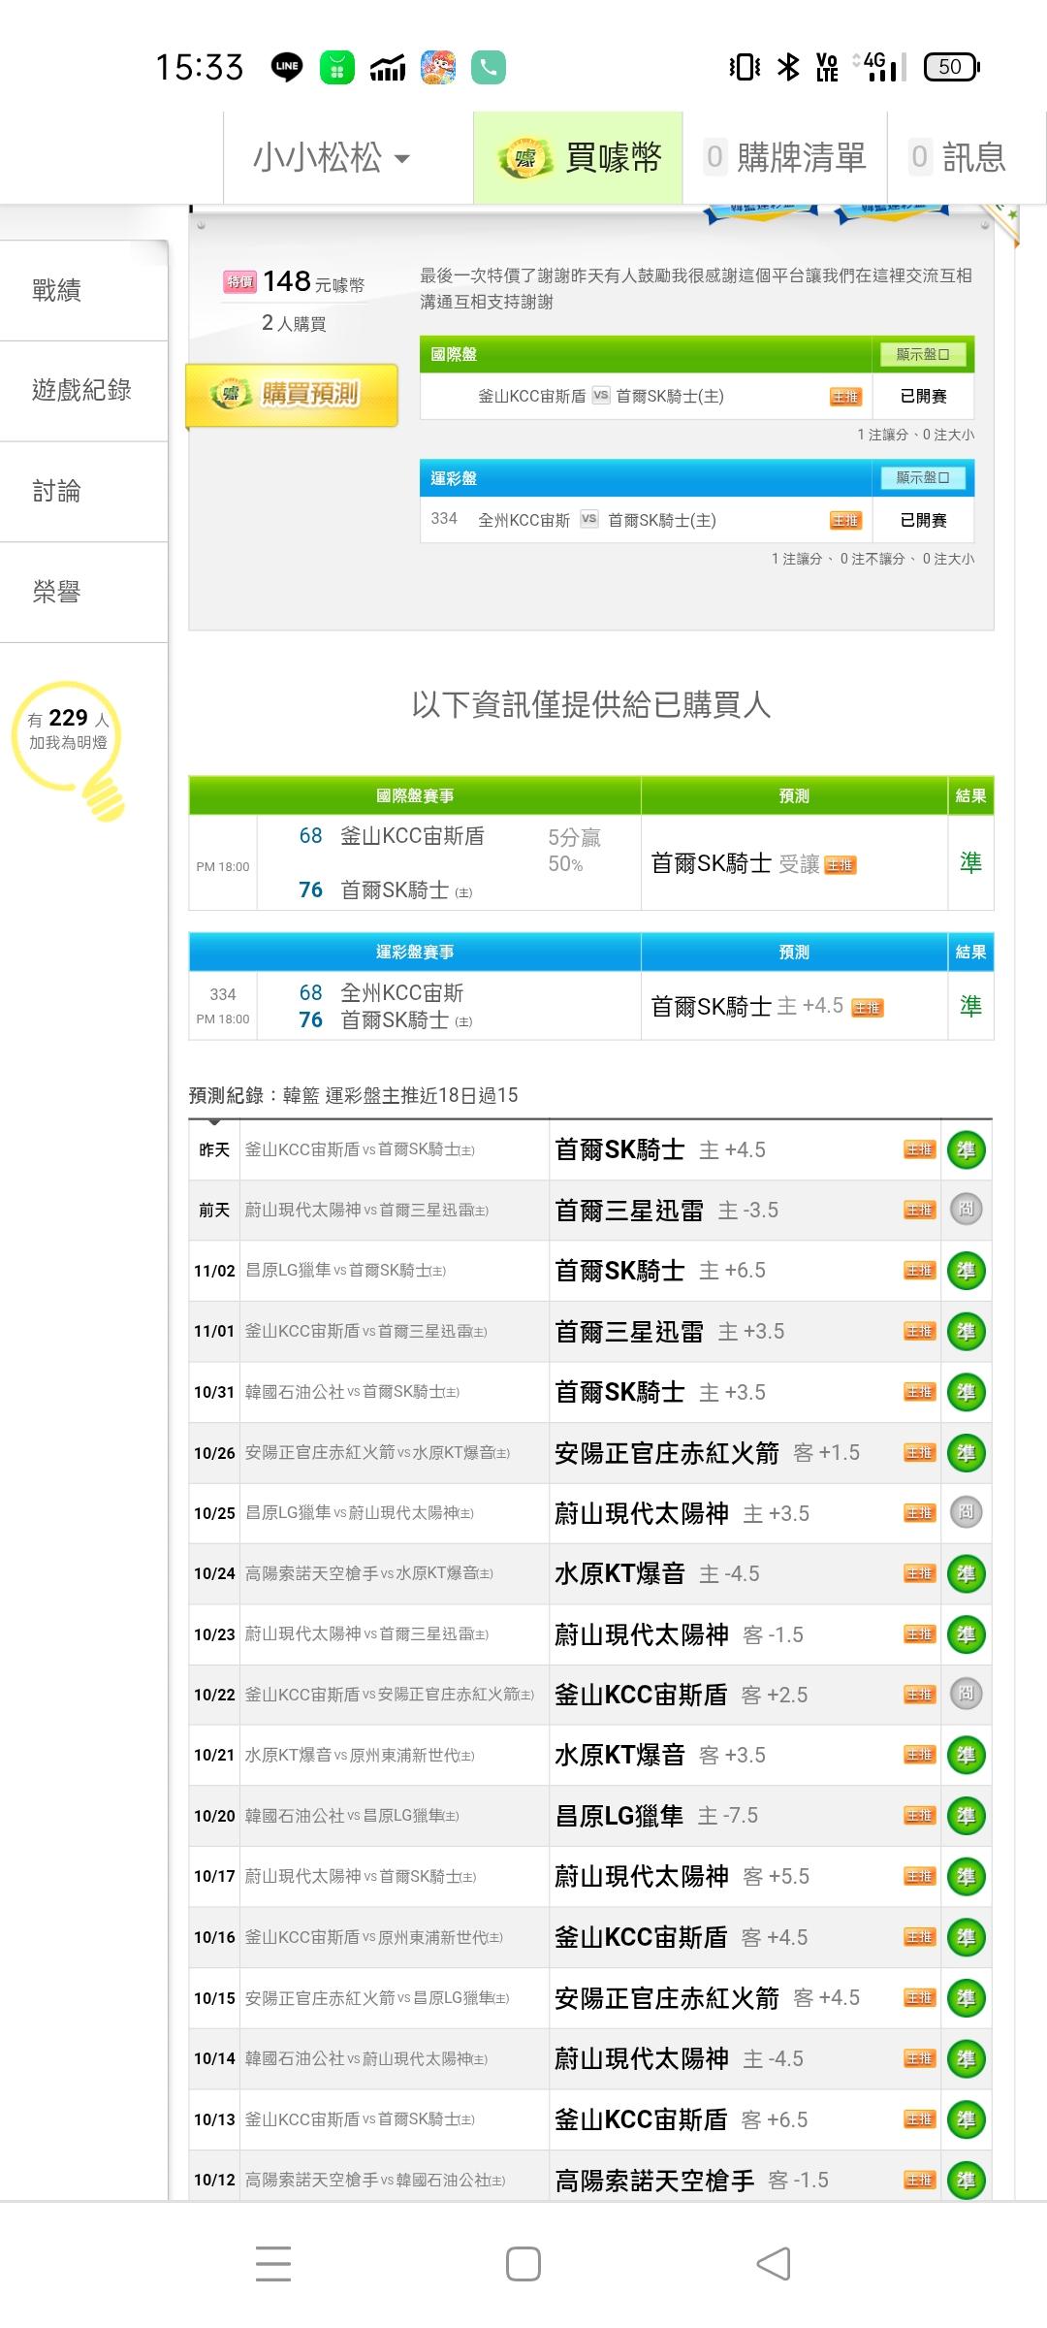
Task: Tap the Android home square icon
Action: coord(523,2264)
